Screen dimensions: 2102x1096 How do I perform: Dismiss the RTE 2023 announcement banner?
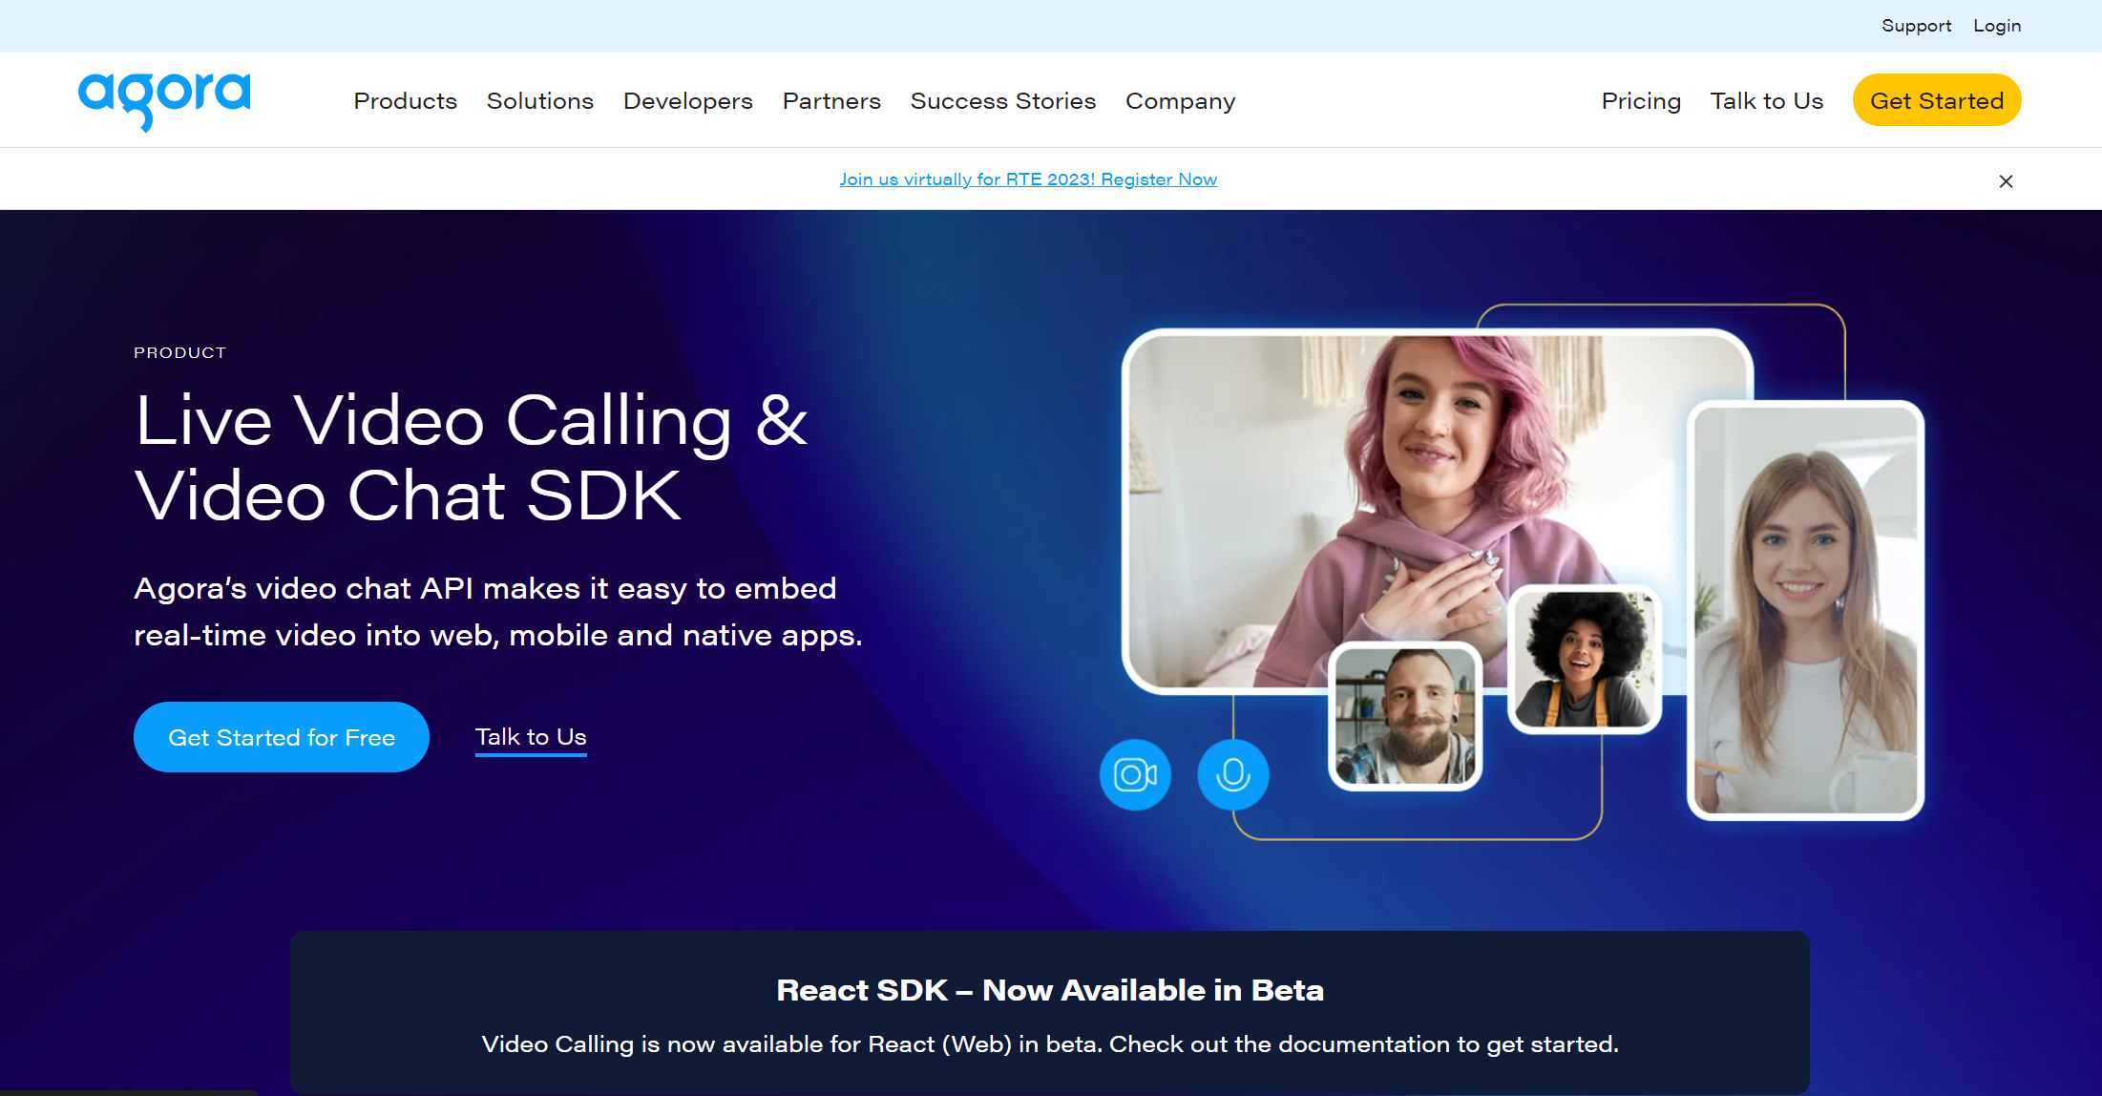click(2006, 181)
